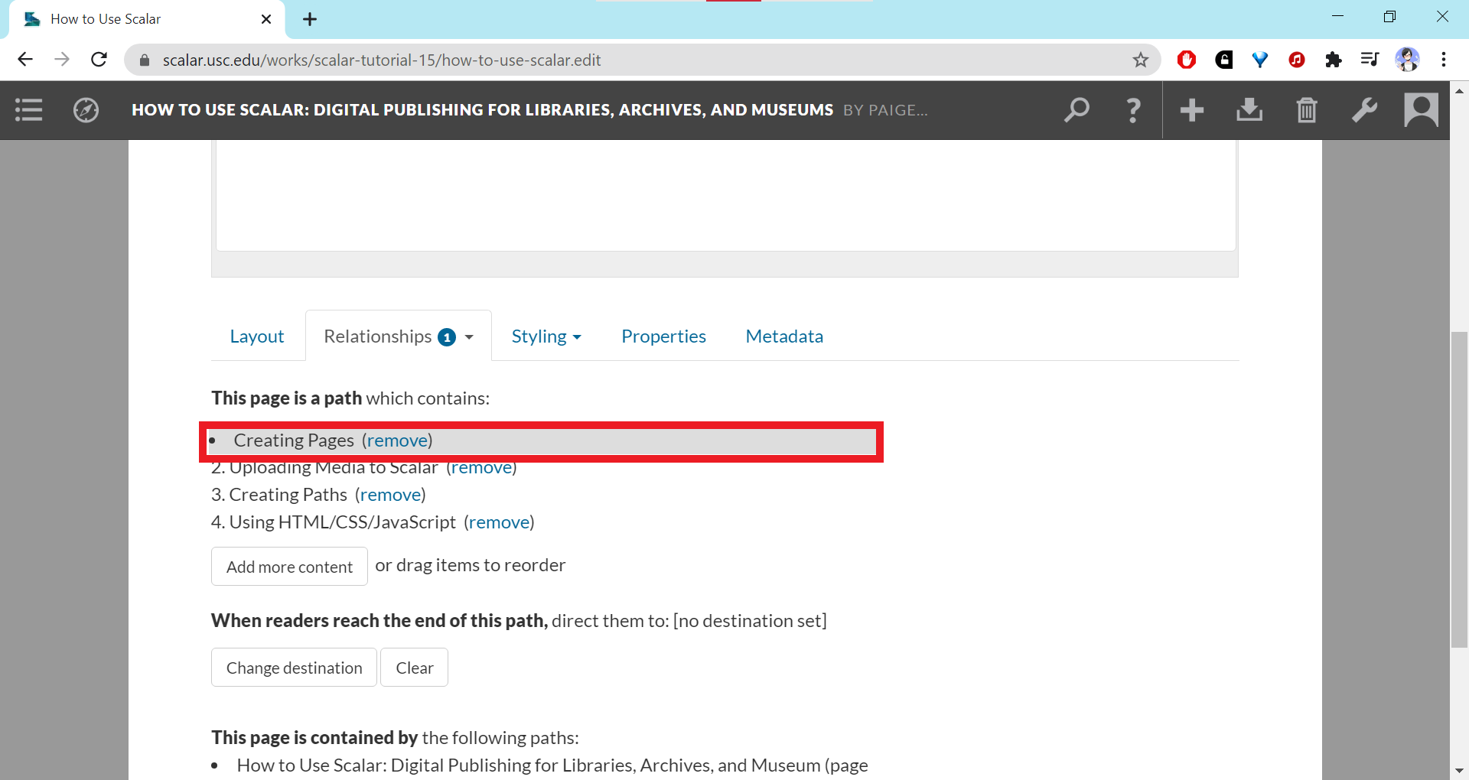The height and width of the screenshot is (780, 1469).
Task: Remove Using HTML/CSS/JavaScript from the path
Action: coord(499,522)
